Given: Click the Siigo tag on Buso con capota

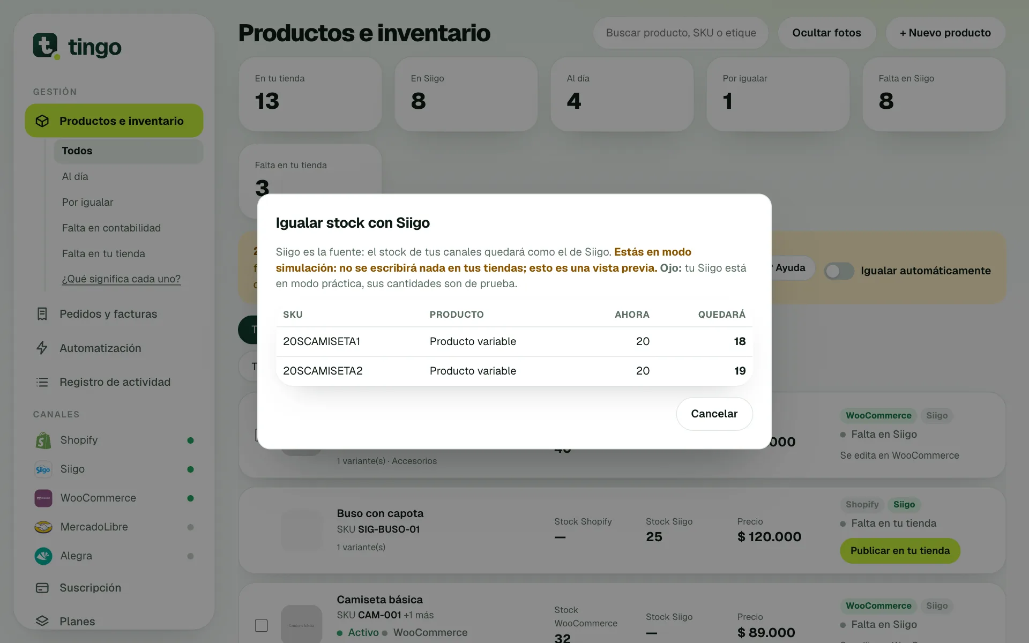Looking at the screenshot, I should [x=904, y=505].
